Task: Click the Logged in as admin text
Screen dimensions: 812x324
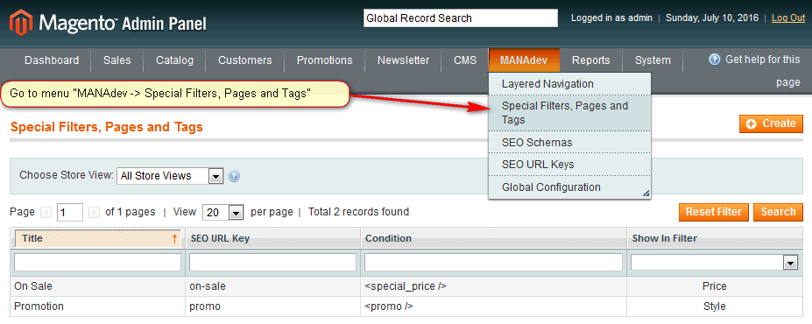Action: coord(611,18)
